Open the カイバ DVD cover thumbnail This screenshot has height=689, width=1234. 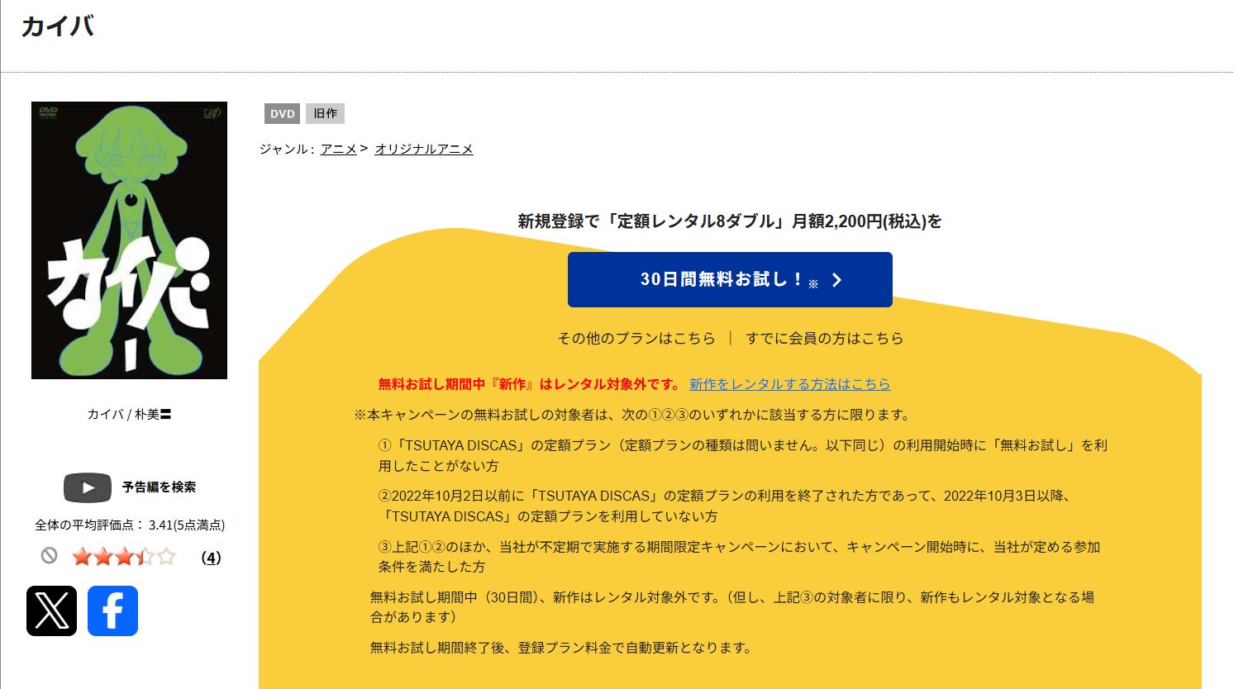(x=129, y=240)
